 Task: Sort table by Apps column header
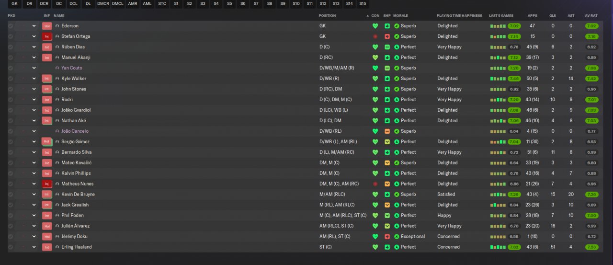point(532,16)
